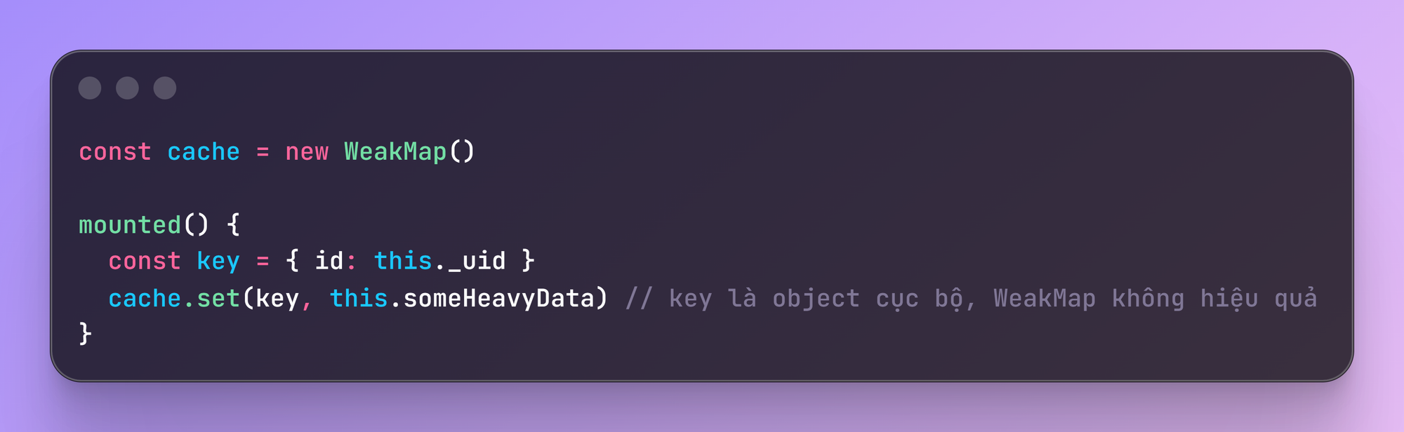Click the "const" keyword before "key"
Image resolution: width=1404 pixels, height=432 pixels.
pyautogui.click(x=145, y=261)
